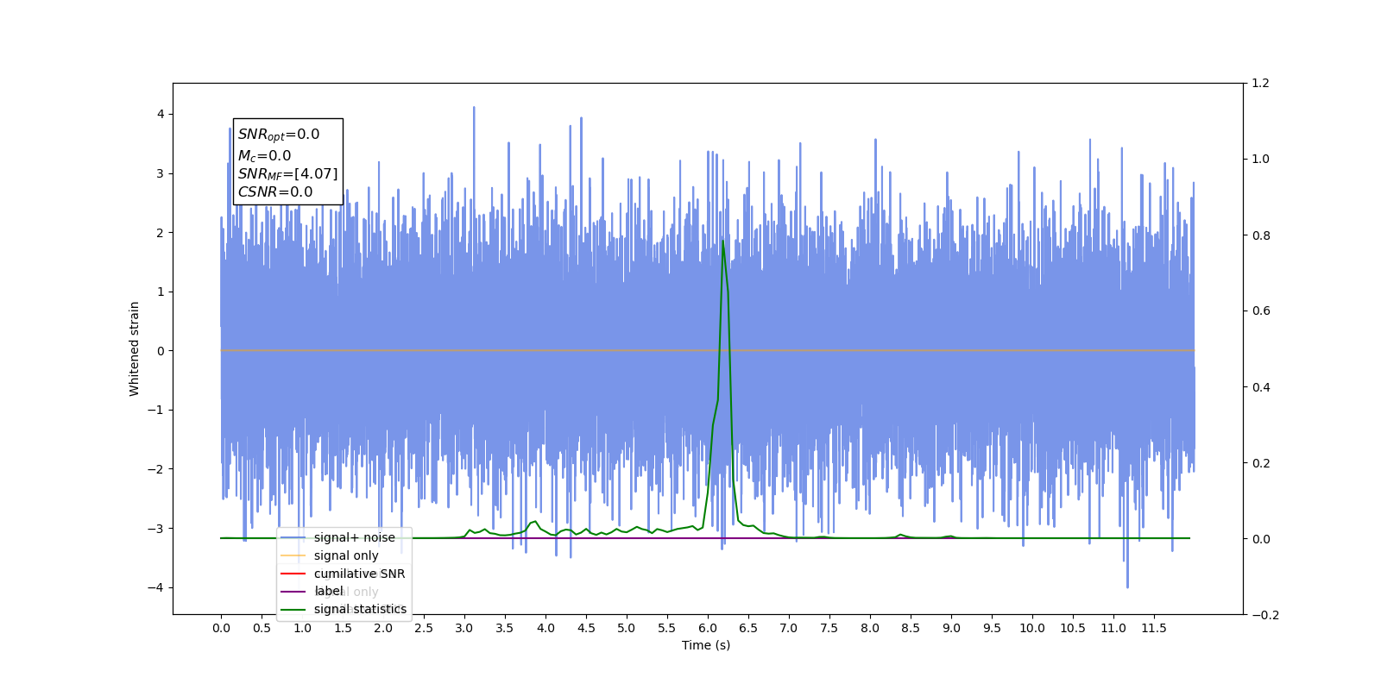Click x-axis tick label 1.0
This screenshot has width=1381, height=690.
[302, 628]
